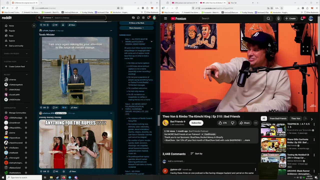The height and width of the screenshot is (180, 320).
Task: Bookmark the Reddit page with star
Action: [122, 8]
